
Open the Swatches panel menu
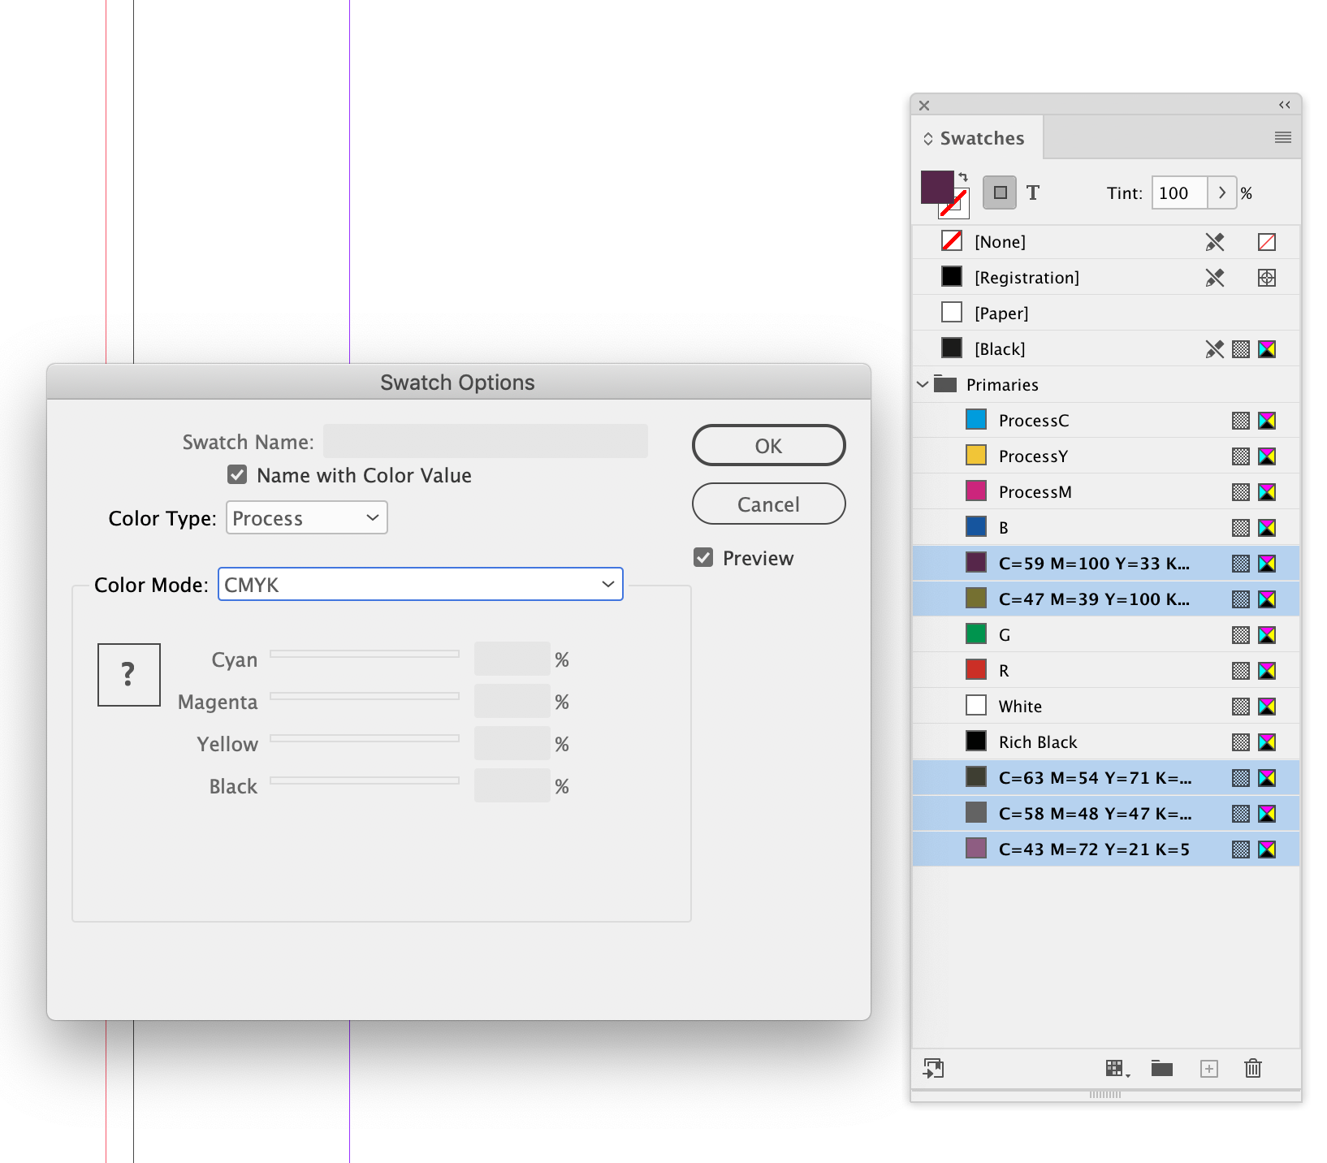tap(1283, 137)
